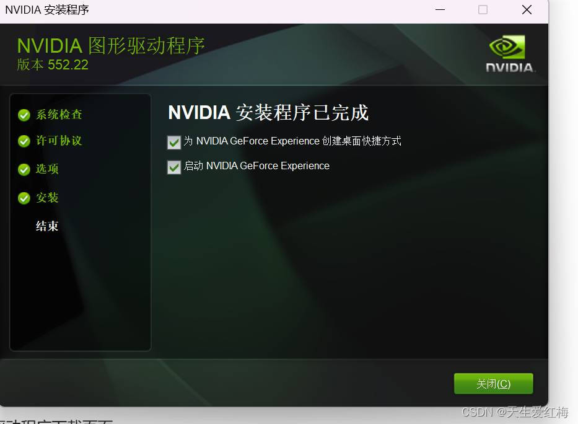Click the green check icon beside 安装
This screenshot has width=578, height=424.
(x=24, y=198)
